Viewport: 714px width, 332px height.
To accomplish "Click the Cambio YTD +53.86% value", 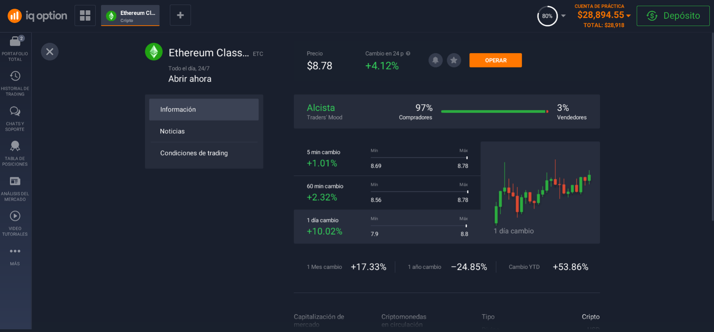I will pyautogui.click(x=570, y=267).
